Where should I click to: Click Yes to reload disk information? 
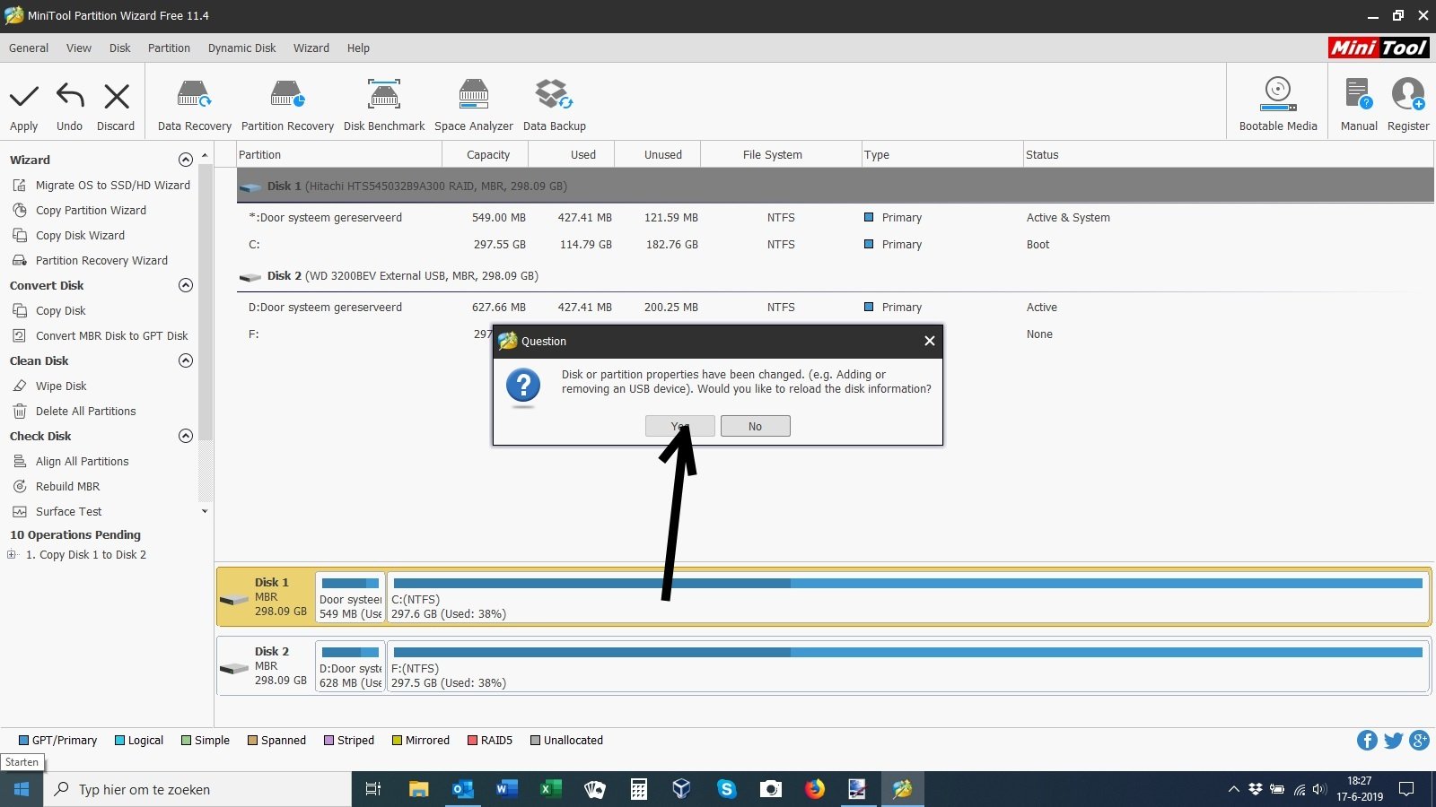click(x=679, y=426)
